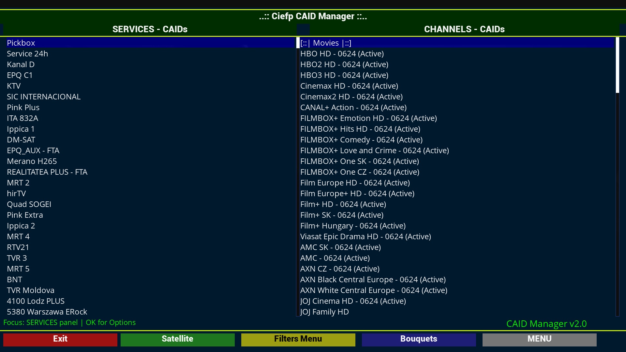Select HBO HD - 0624 channel

(457, 53)
